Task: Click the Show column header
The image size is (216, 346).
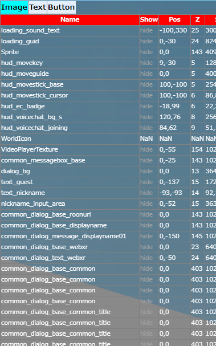Action: click(149, 19)
